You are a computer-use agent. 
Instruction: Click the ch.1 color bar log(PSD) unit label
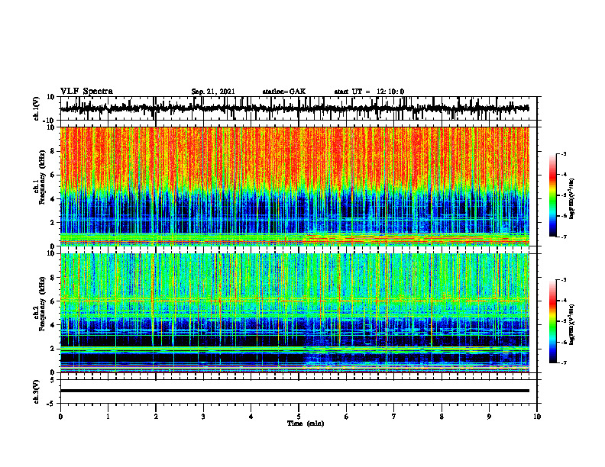(572, 199)
